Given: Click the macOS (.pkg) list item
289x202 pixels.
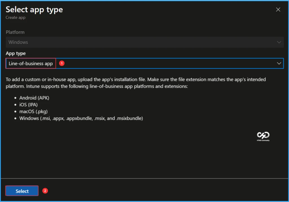Looking at the screenshot, I should point(33,111).
